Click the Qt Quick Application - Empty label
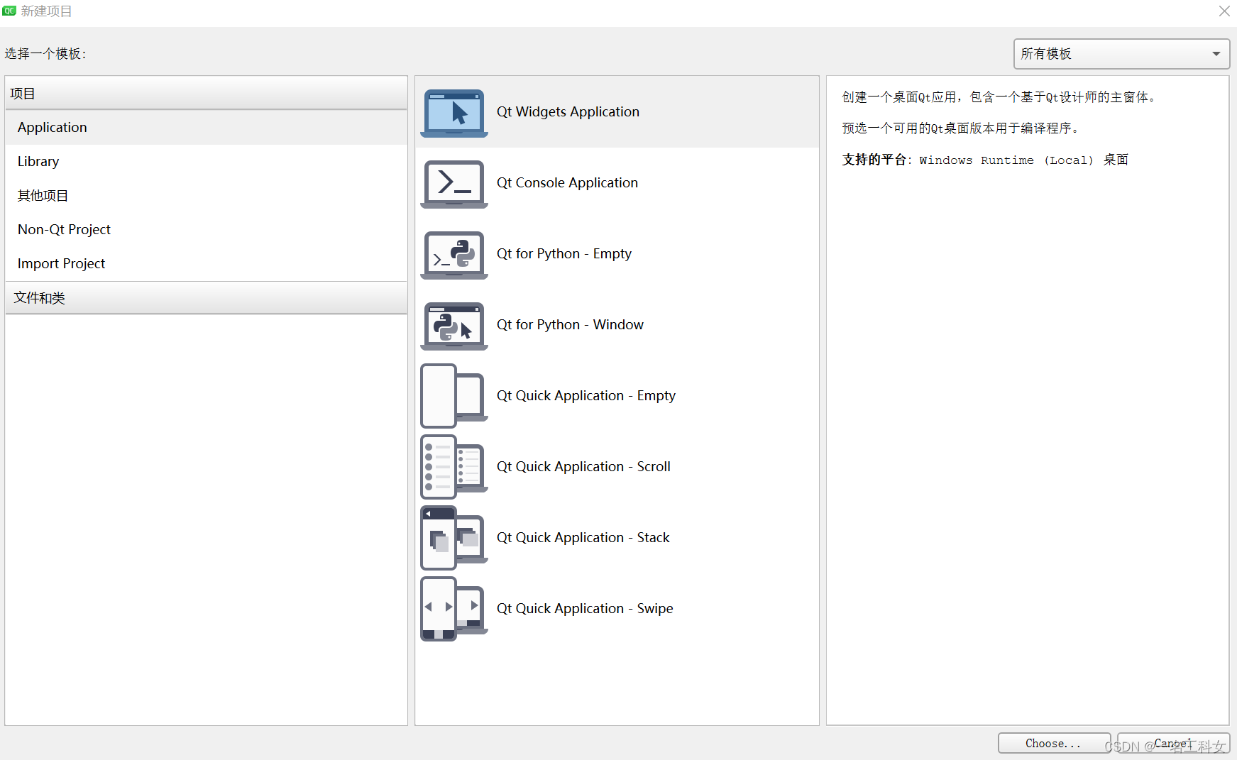 pos(585,396)
